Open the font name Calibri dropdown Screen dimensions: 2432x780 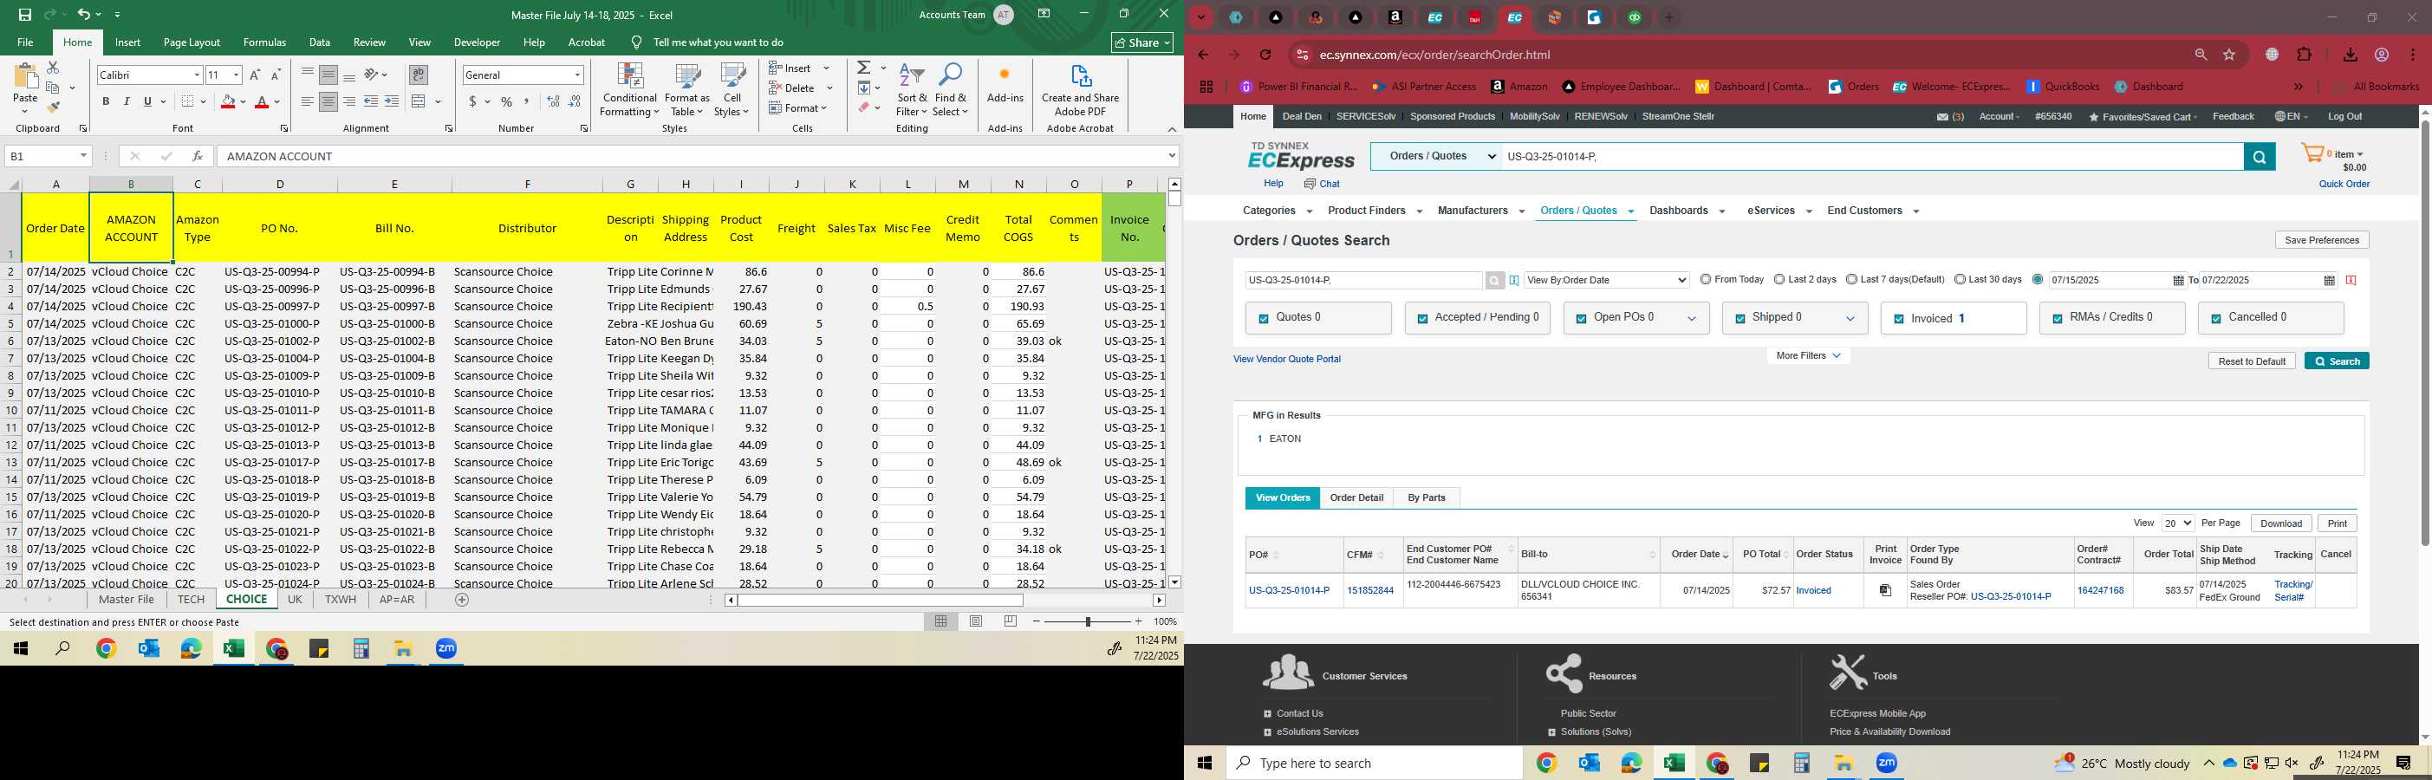(x=197, y=75)
